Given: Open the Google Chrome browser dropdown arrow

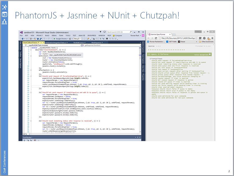Looking at the screenshot, I should 68,39.
